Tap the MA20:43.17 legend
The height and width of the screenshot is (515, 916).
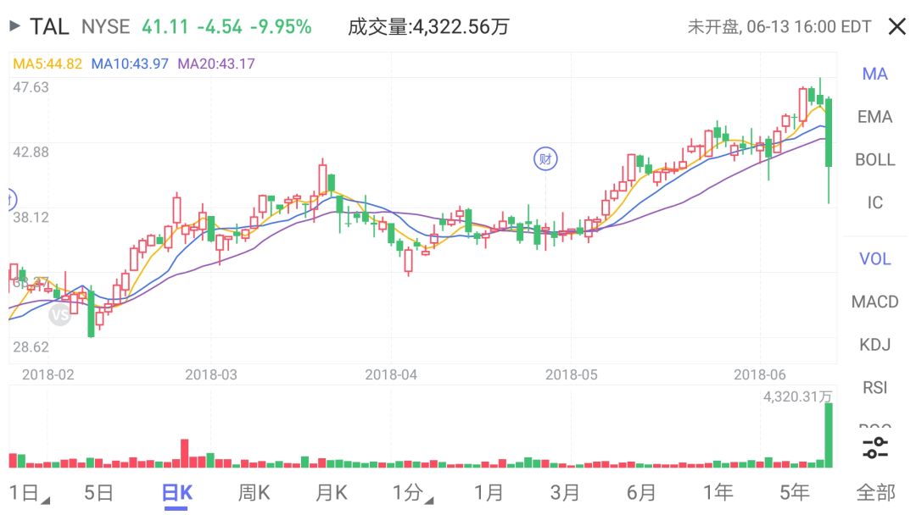pos(216,64)
